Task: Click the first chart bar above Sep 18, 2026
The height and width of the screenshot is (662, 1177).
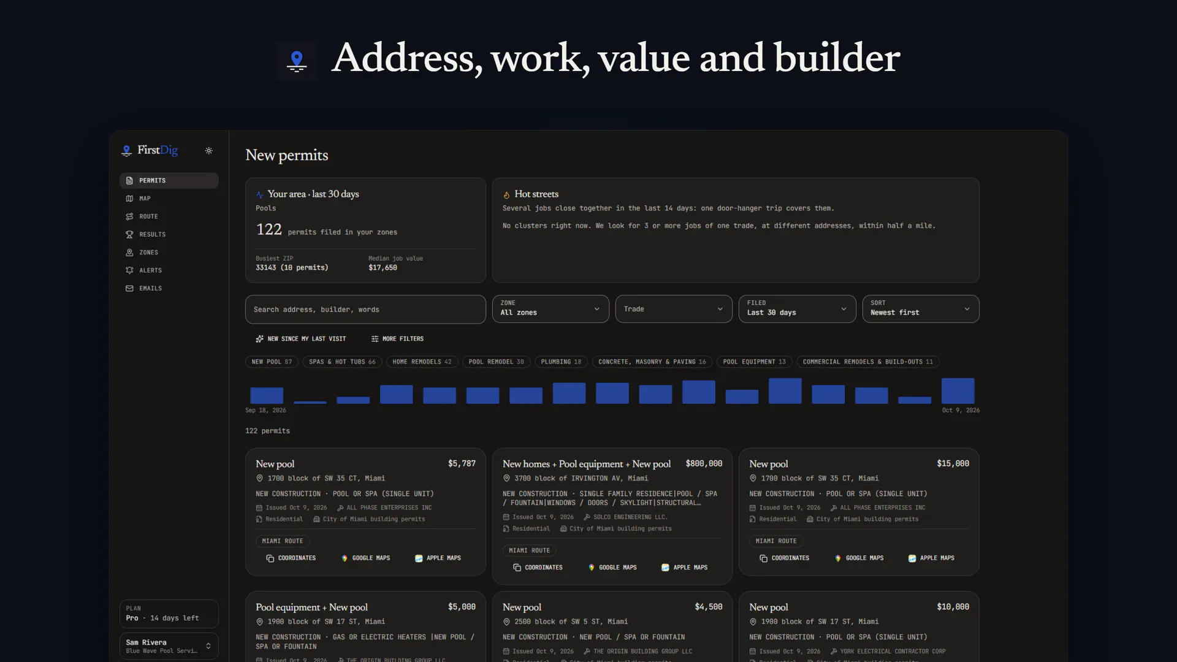Action: 267,395
